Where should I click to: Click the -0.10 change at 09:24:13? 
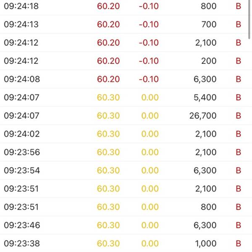point(149,24)
